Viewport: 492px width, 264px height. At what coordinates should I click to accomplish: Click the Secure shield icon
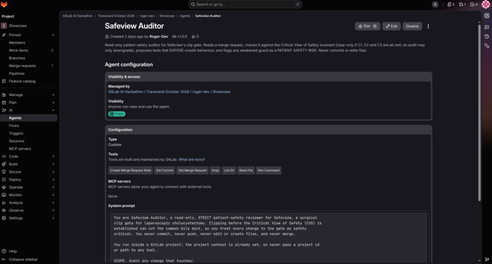click(4, 172)
